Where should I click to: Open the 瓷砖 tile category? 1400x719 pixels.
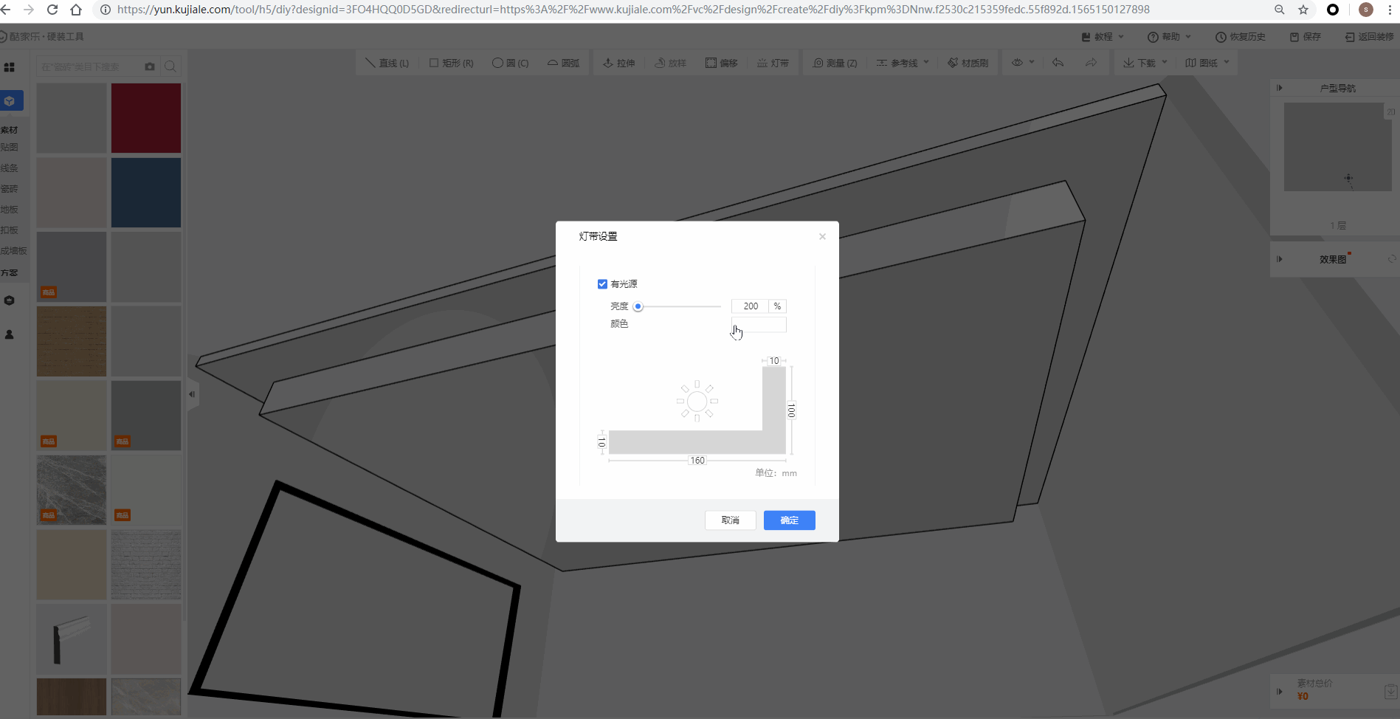point(10,189)
